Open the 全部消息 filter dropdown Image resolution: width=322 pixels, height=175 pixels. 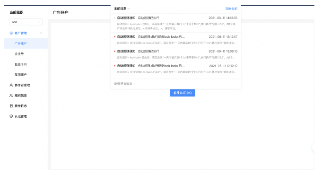click(x=122, y=9)
